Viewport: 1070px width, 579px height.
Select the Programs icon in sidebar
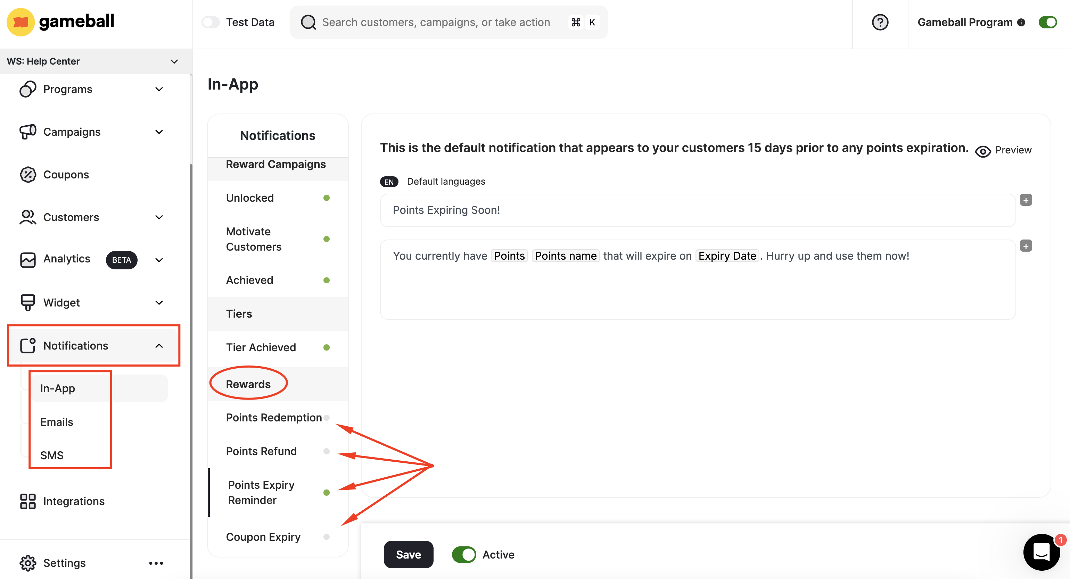click(27, 89)
